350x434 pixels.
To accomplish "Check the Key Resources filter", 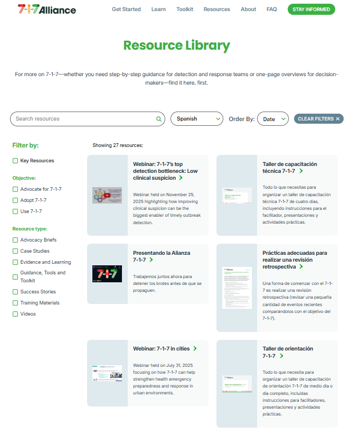I will (x=15, y=161).
